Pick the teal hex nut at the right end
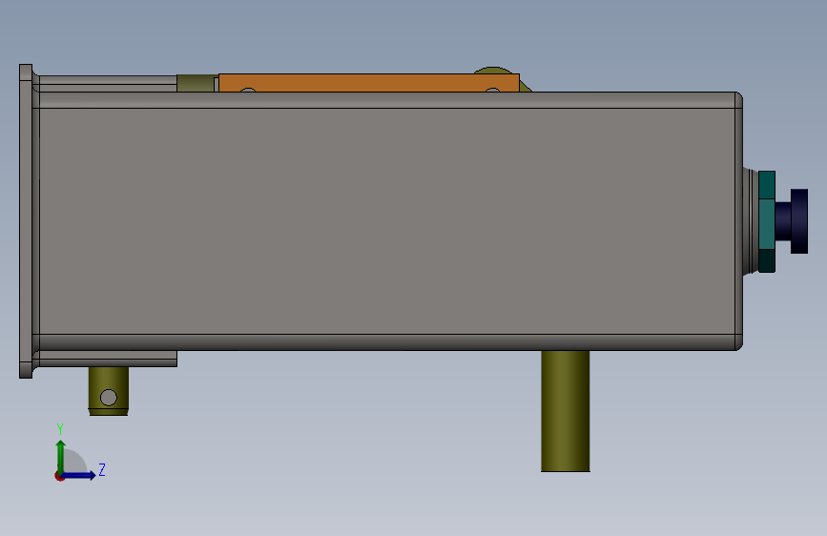The width and height of the screenshot is (827, 536). click(767, 221)
